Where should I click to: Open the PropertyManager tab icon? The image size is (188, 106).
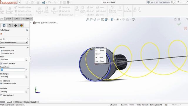coord(4,26)
